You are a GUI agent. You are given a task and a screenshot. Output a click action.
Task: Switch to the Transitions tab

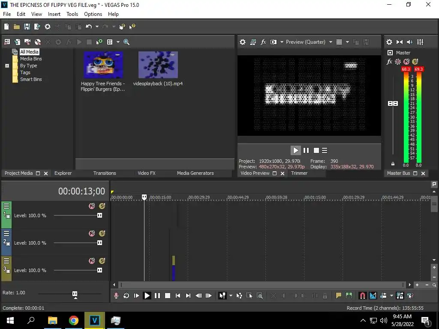(x=105, y=173)
